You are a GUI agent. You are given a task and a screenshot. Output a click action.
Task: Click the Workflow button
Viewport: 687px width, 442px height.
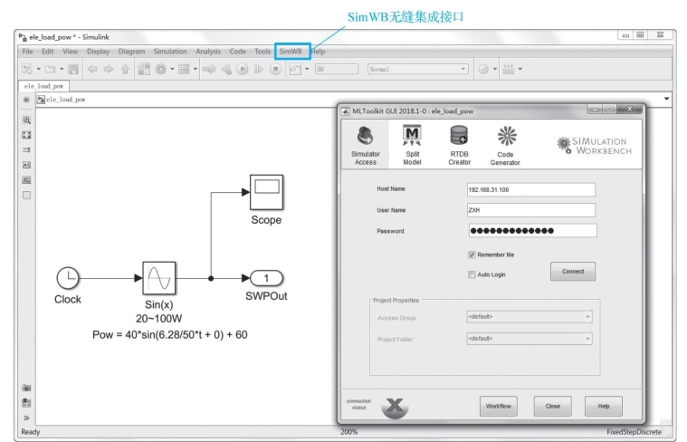click(x=498, y=406)
